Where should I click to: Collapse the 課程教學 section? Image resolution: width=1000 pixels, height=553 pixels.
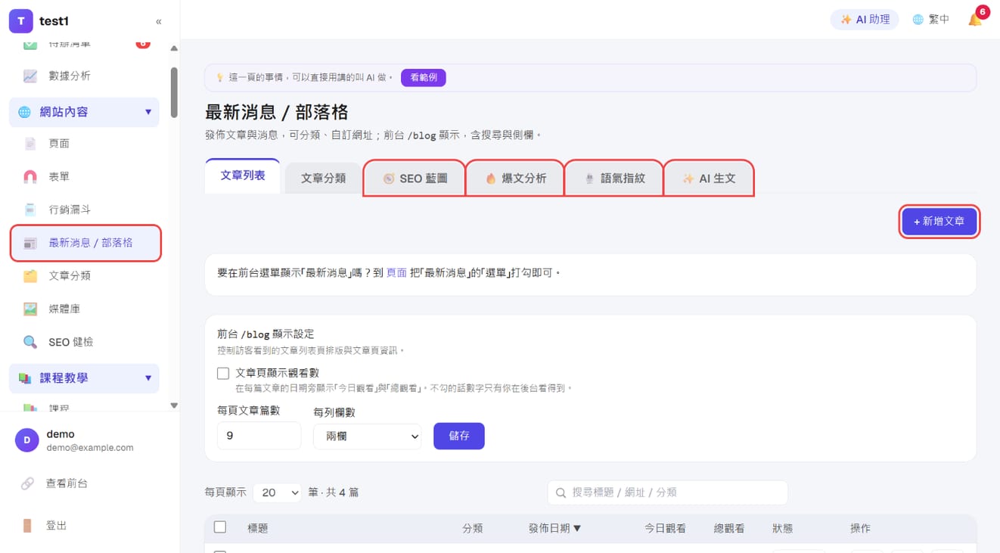pos(84,378)
